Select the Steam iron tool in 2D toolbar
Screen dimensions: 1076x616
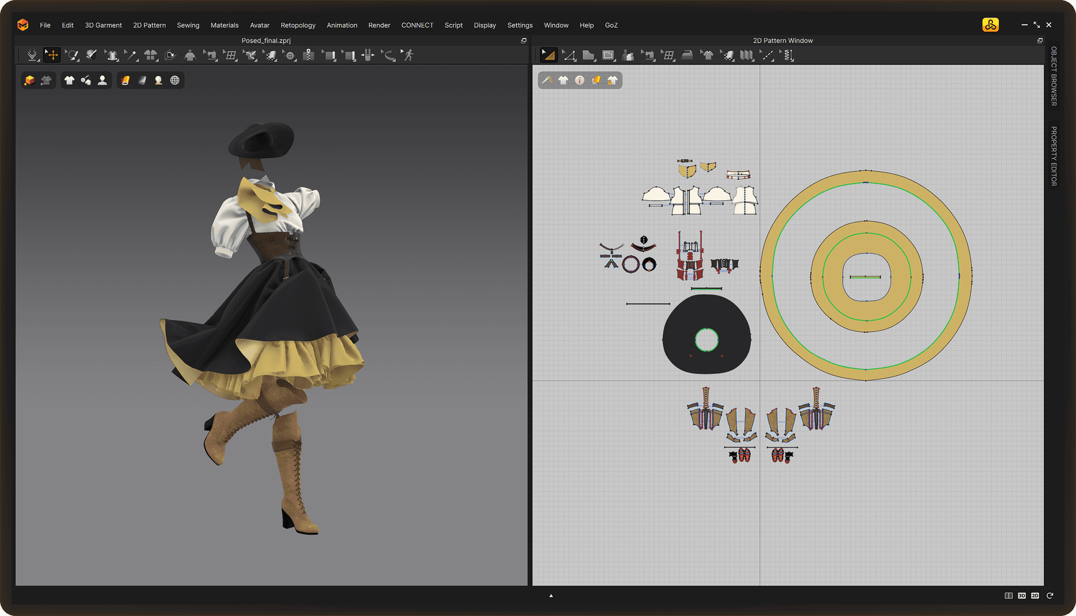click(x=687, y=55)
